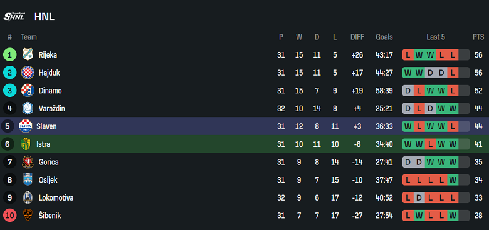Viewport: 489px width, 230px height.
Task: Click the Hajduk club crest
Action: coord(28,72)
